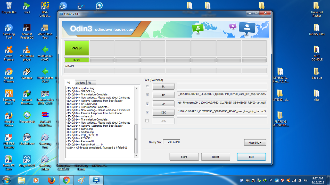
Task: Open Windows Explorer from the taskbar
Action: pos(22,180)
